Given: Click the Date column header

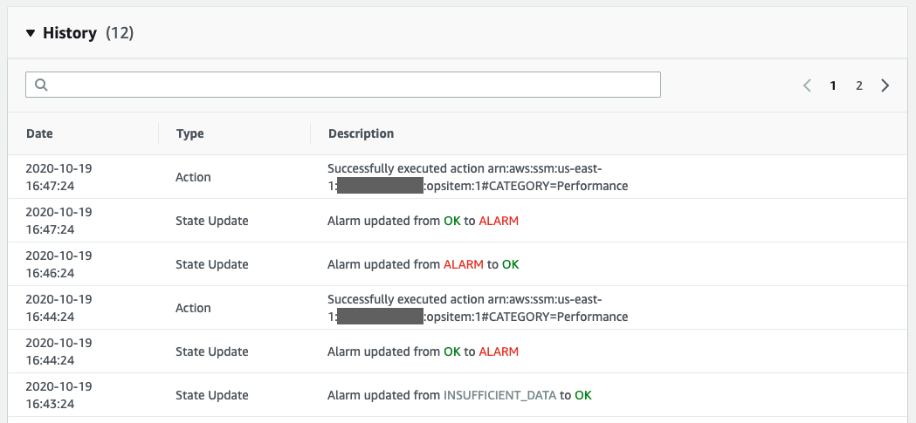Looking at the screenshot, I should point(39,133).
